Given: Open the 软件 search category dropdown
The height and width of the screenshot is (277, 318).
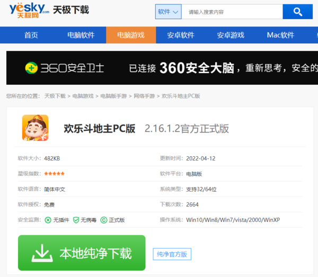Looking at the screenshot, I should tap(169, 12).
